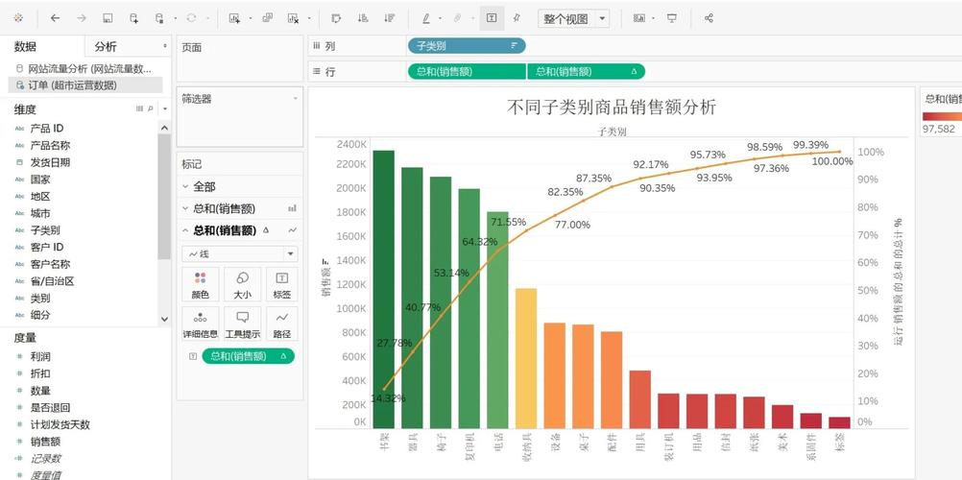Collapse the line 总和(销售额) marks section
962x480 pixels.
(185, 230)
